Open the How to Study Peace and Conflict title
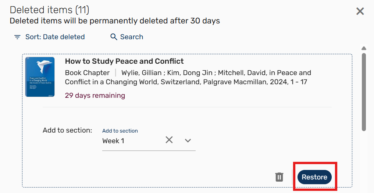The image size is (374, 193). pos(124,61)
